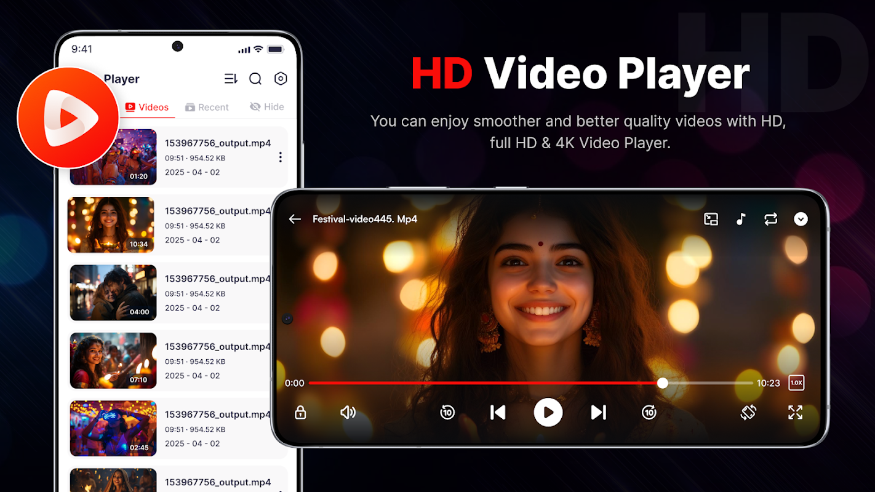Image resolution: width=875 pixels, height=492 pixels.
Task: Click the Player title in the phone header
Action: [x=122, y=79]
